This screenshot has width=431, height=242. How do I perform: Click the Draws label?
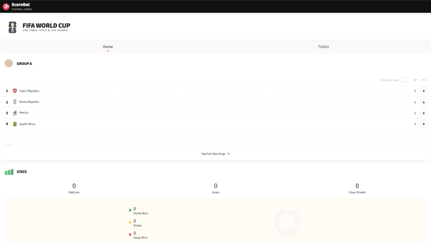coord(138,226)
